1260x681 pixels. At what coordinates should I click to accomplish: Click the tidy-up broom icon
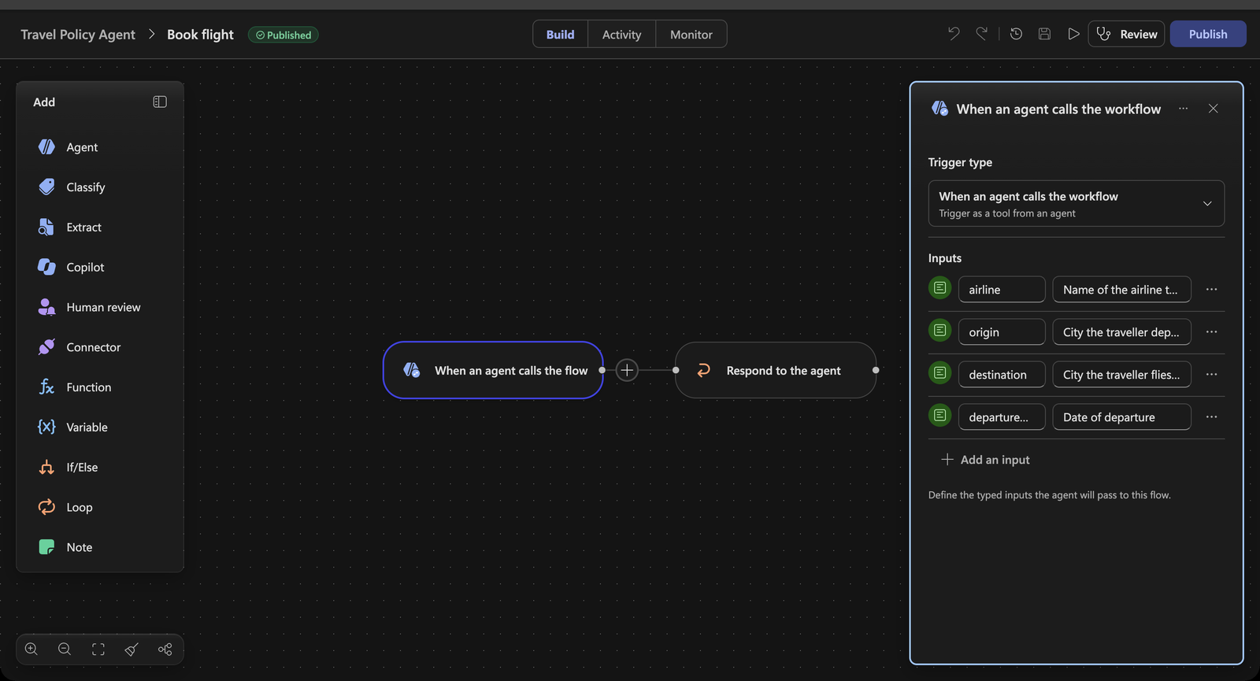pyautogui.click(x=132, y=650)
